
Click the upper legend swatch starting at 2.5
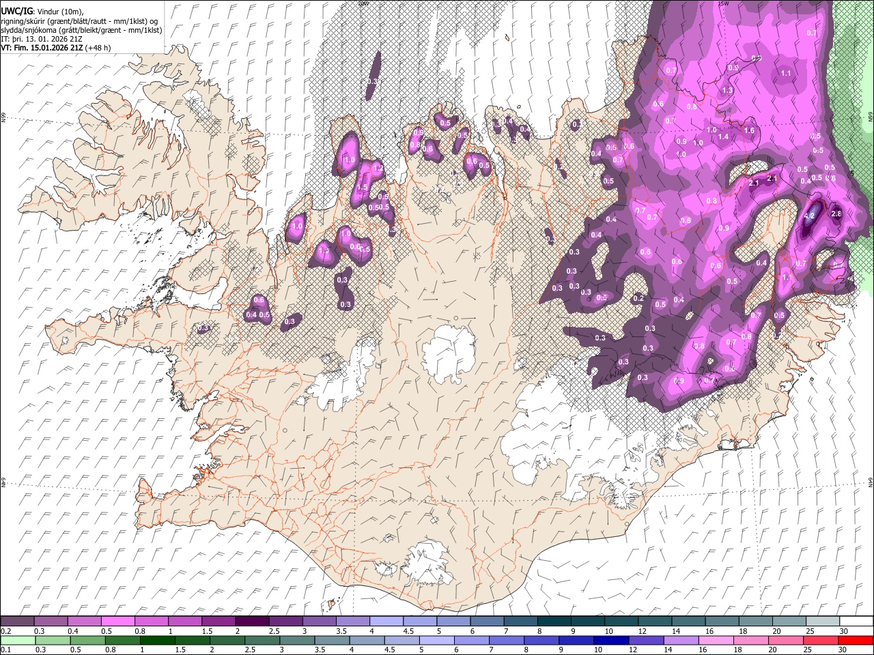(285, 622)
